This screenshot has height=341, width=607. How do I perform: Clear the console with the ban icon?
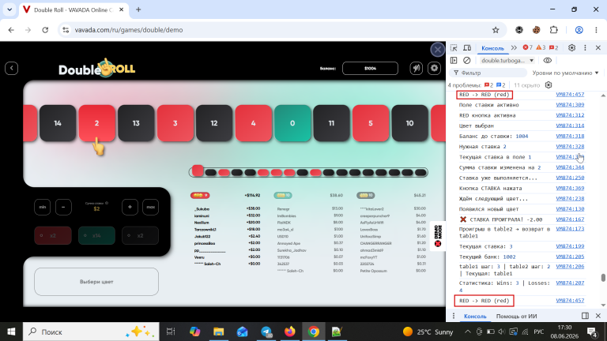(x=467, y=60)
